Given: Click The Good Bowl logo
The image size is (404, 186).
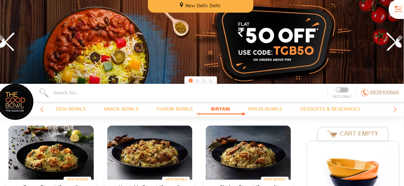Looking at the screenshot, I should click(15, 102).
